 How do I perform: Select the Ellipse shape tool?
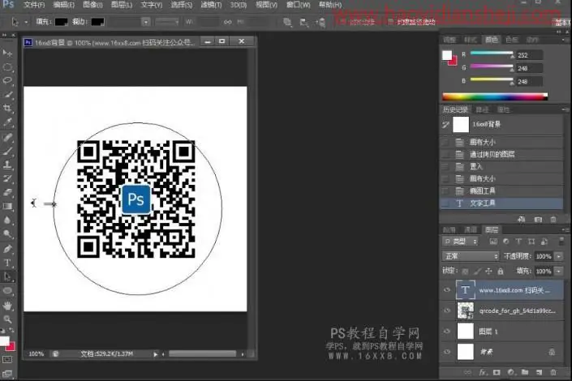click(7, 291)
